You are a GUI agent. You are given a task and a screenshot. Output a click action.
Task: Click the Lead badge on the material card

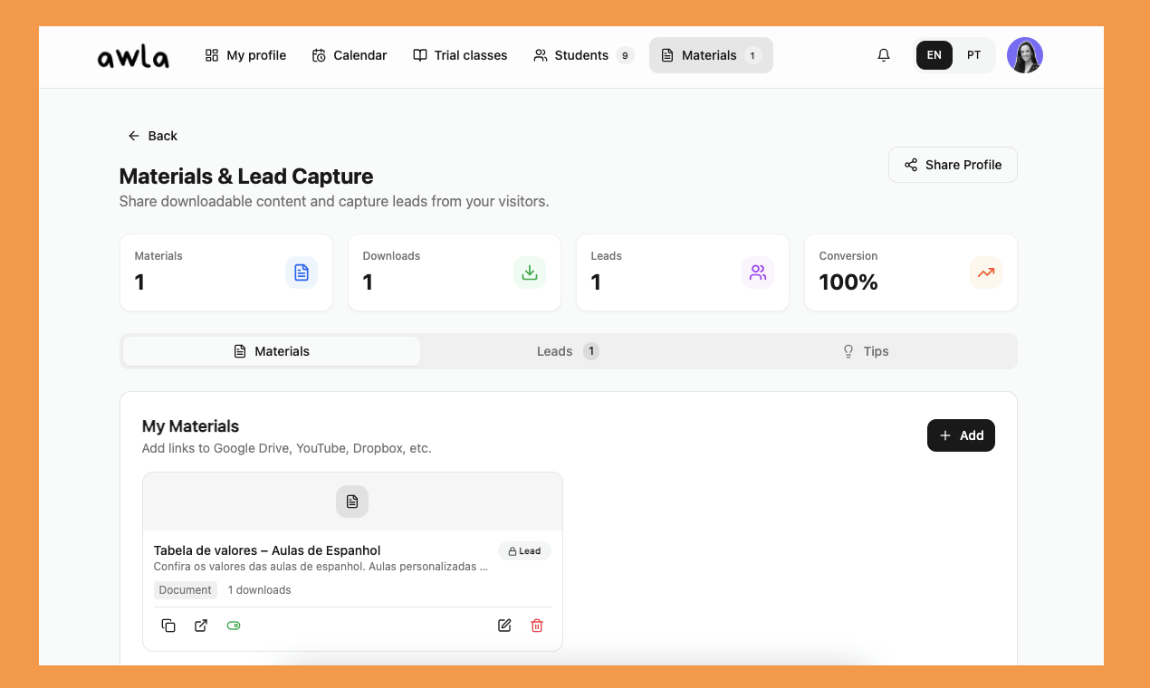[x=524, y=550]
